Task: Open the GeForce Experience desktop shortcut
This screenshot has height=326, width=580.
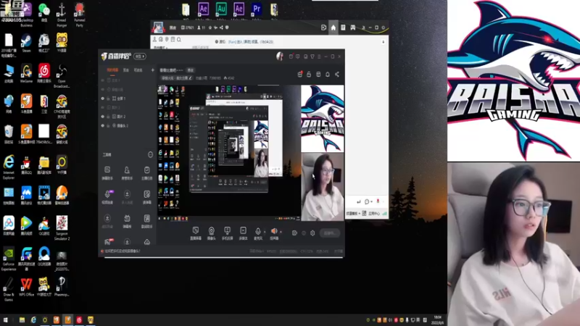Action: tap(9, 259)
